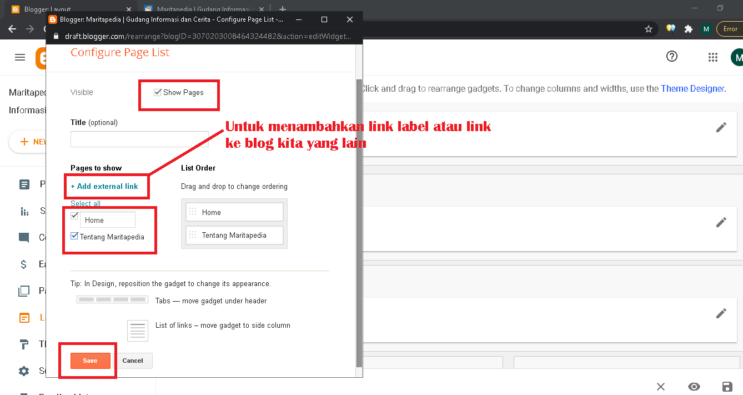Click the popup window's address URL text
Screen dimensions: 743x395
pos(207,36)
